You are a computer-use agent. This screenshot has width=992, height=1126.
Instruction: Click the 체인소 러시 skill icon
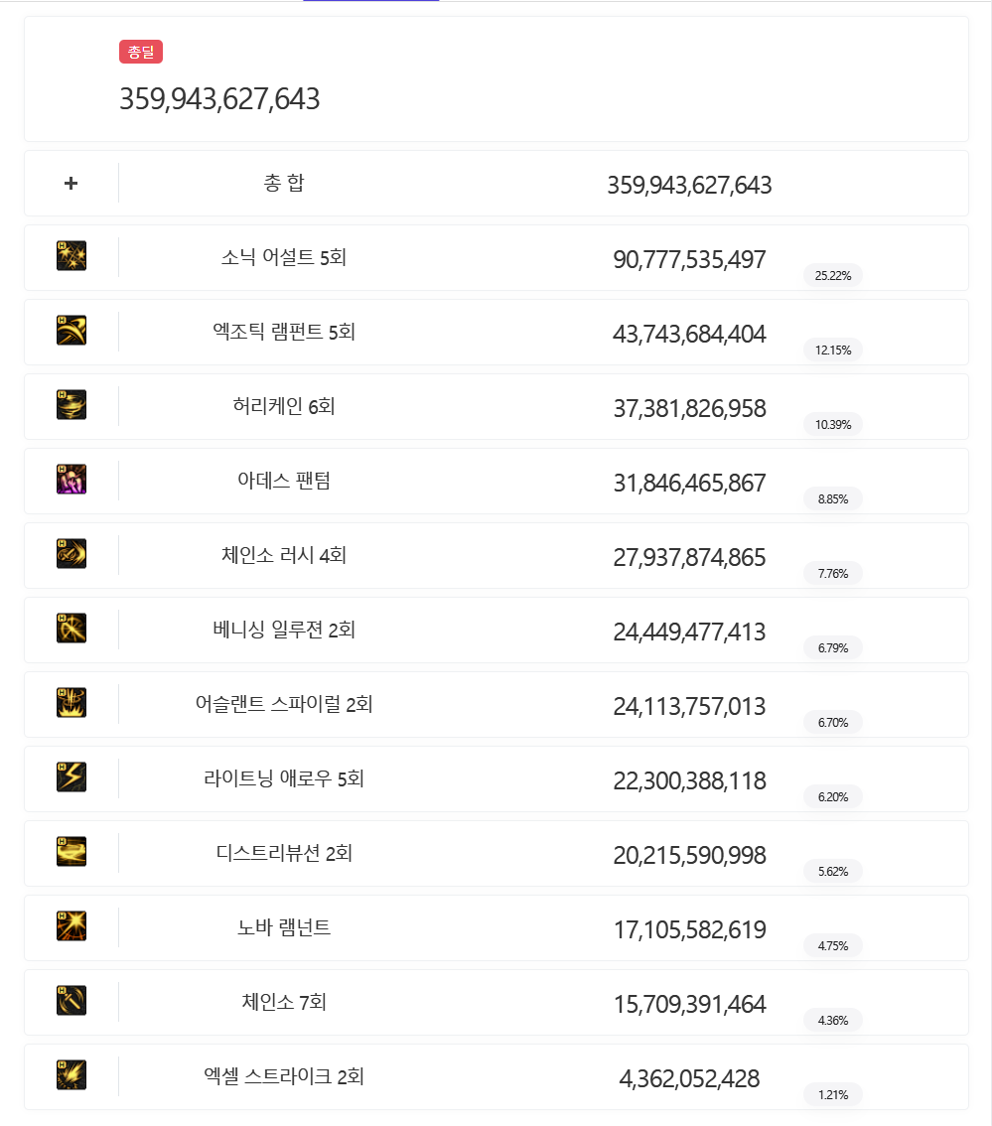(71, 554)
